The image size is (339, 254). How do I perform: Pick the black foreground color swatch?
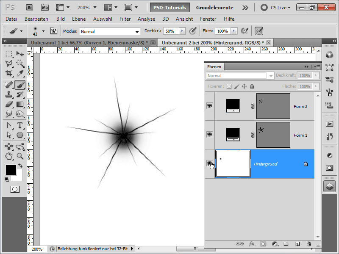click(x=11, y=170)
